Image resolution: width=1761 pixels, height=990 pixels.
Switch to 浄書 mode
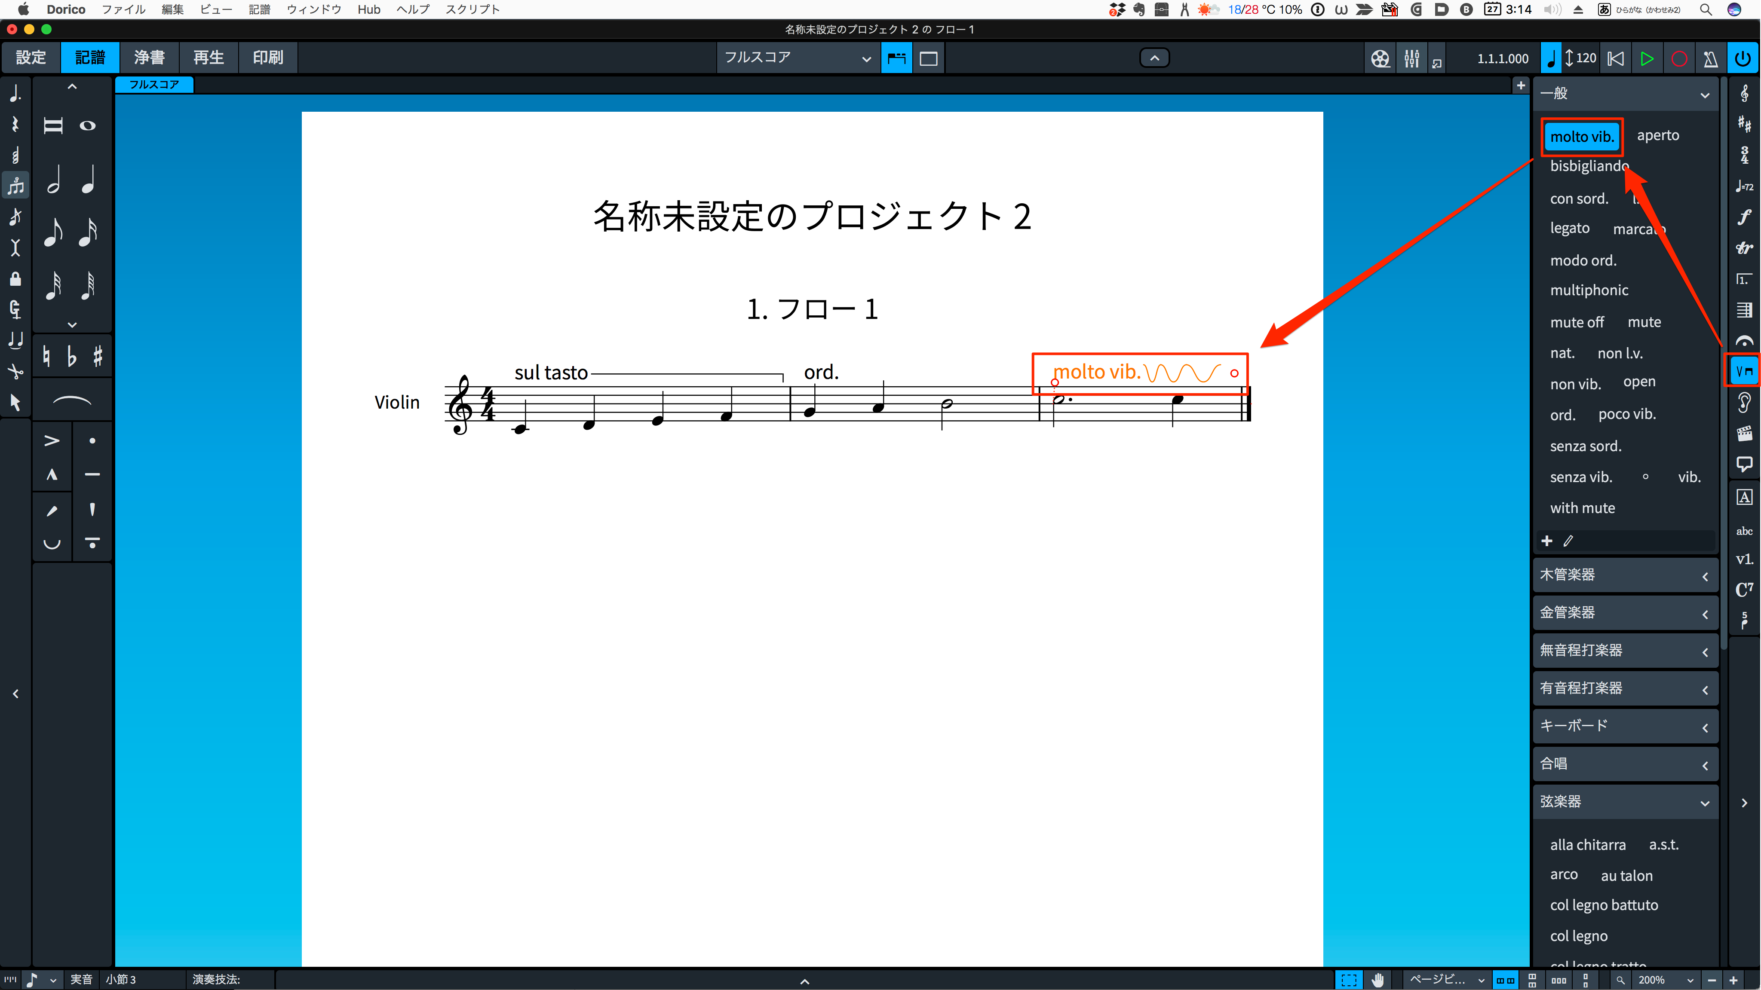tap(149, 58)
